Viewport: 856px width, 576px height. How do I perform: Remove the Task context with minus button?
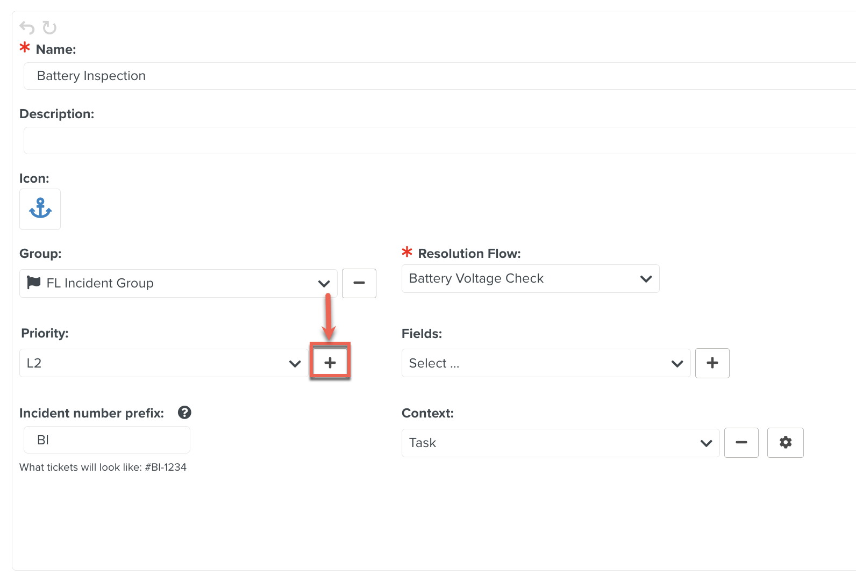(x=741, y=443)
